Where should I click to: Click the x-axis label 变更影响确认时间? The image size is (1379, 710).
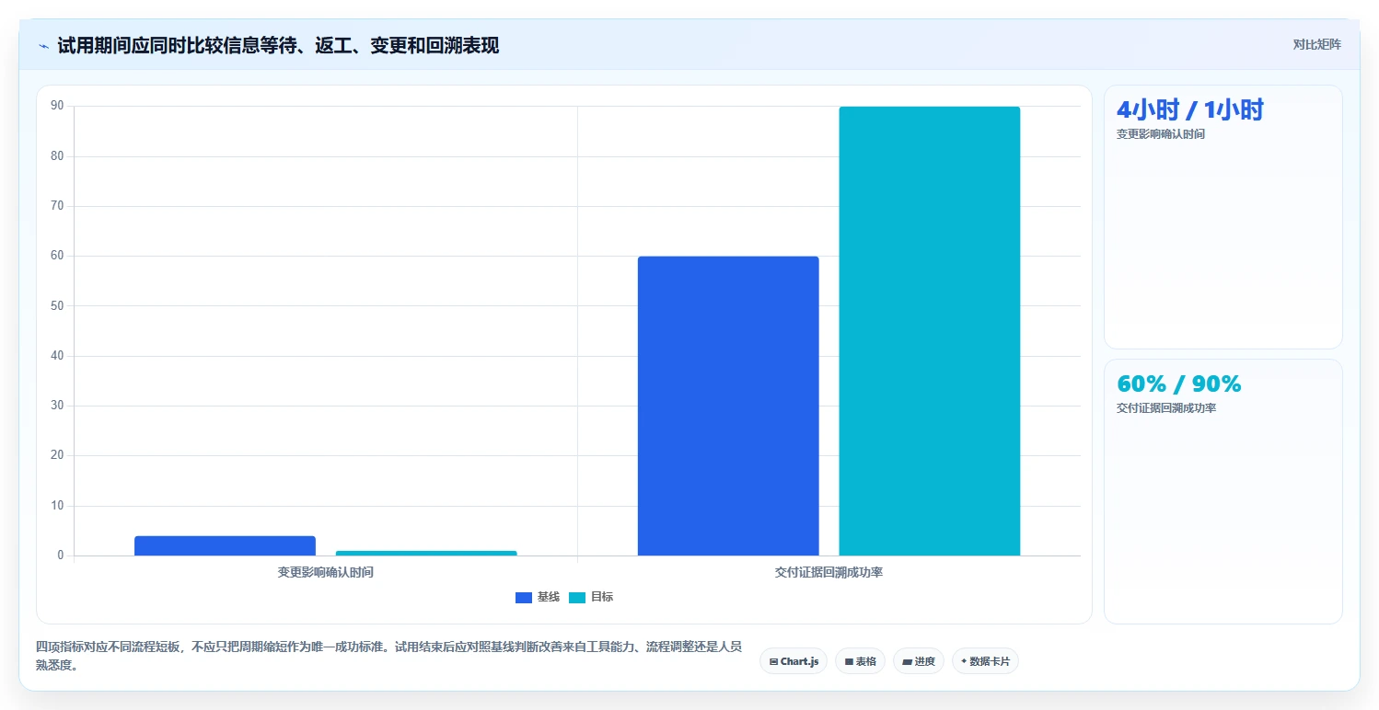click(326, 572)
